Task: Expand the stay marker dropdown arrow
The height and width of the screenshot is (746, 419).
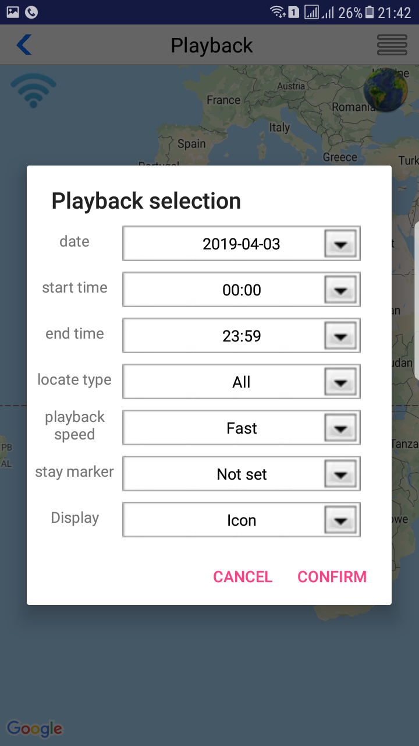Action: [340, 474]
